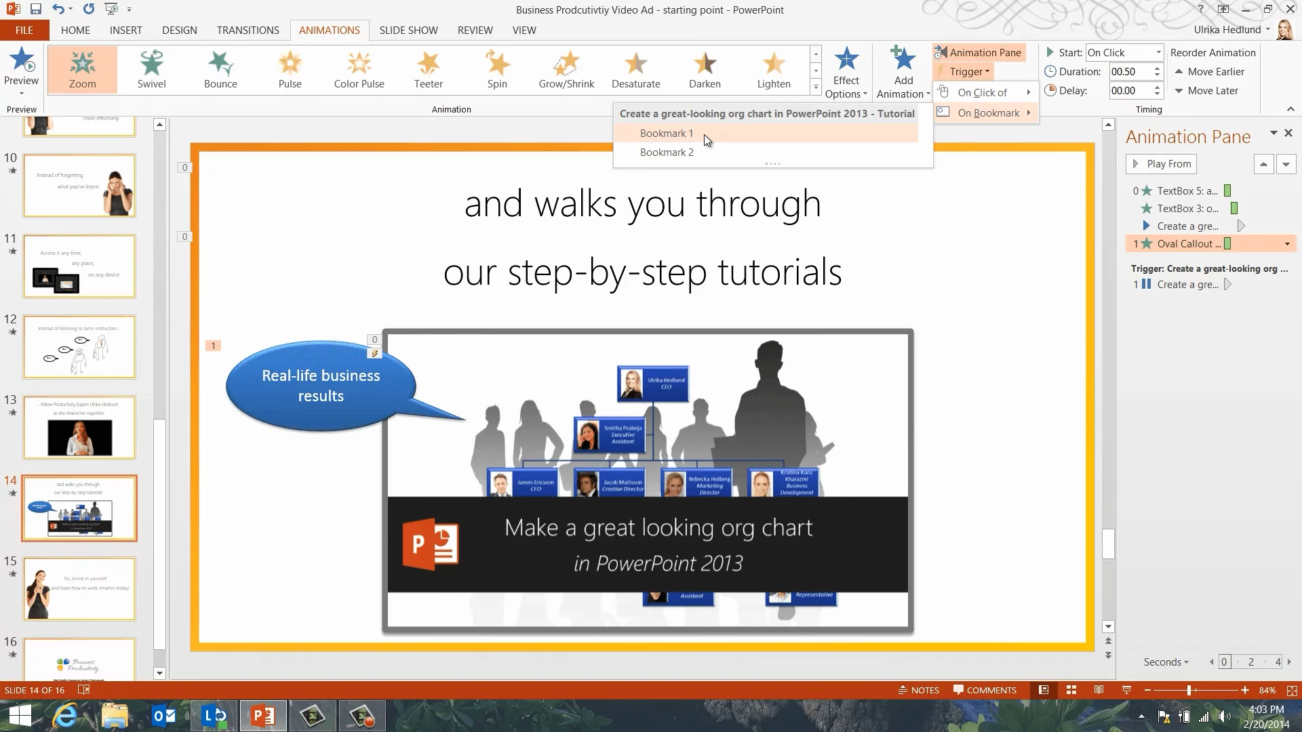Click the zoom slider handle
Viewport: 1302px width, 732px height.
(1189, 690)
